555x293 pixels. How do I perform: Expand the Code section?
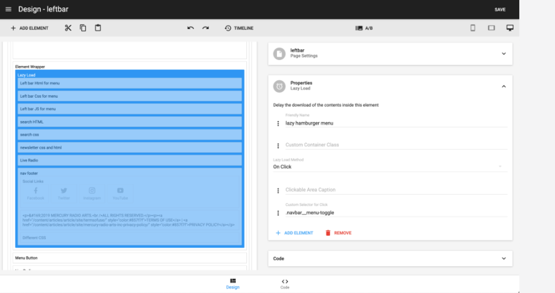pyautogui.click(x=503, y=258)
